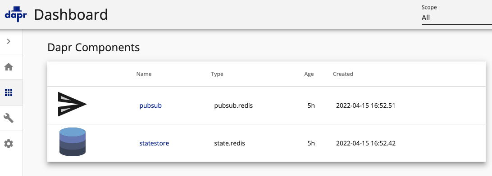Select the pubsub.redis type cell

[233, 106]
